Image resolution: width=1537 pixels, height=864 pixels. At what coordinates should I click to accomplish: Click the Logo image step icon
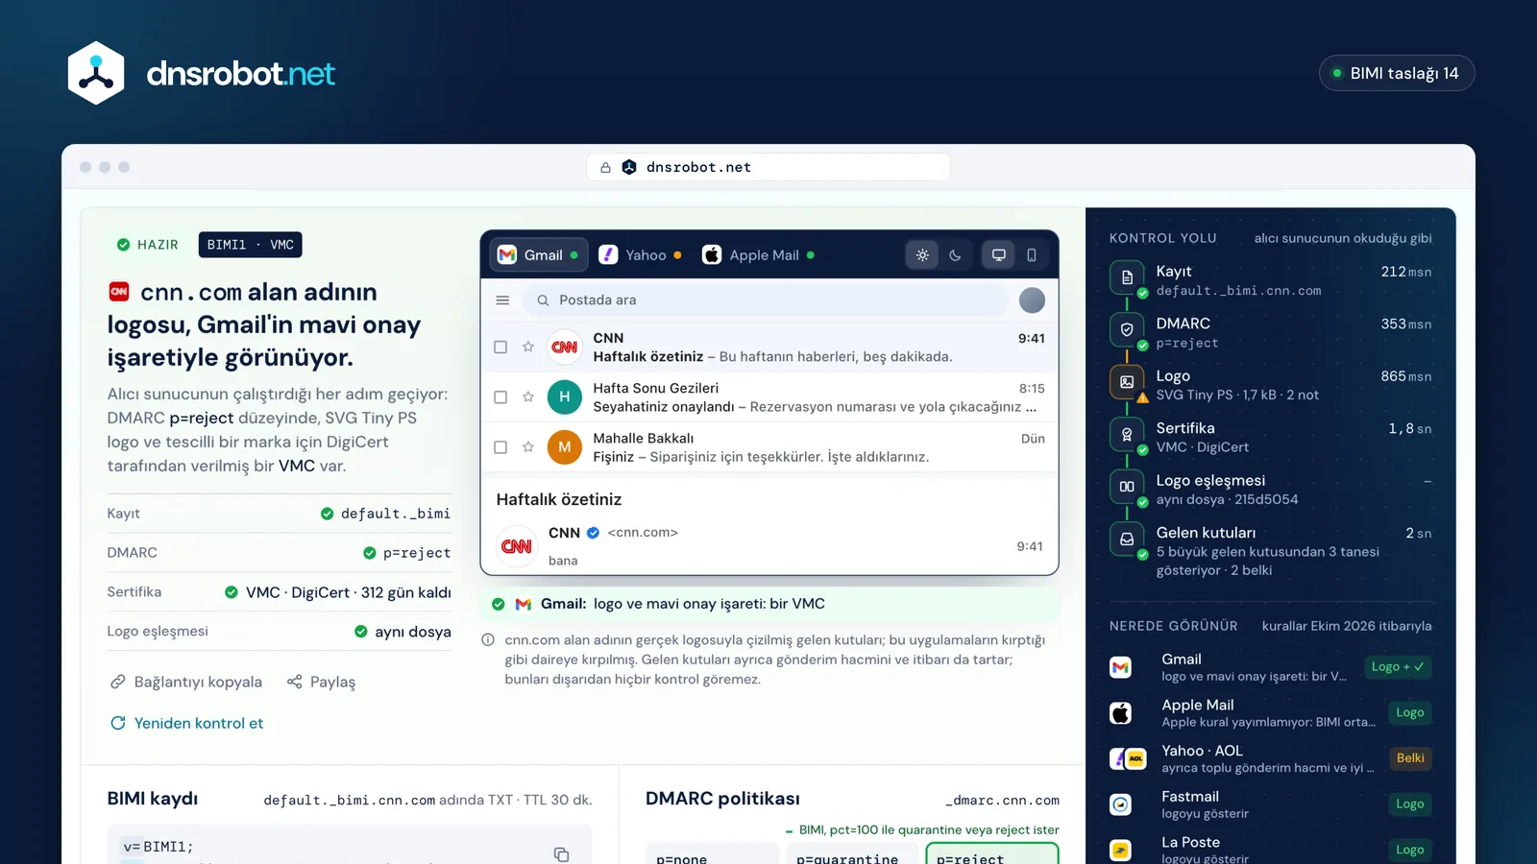pos(1127,382)
